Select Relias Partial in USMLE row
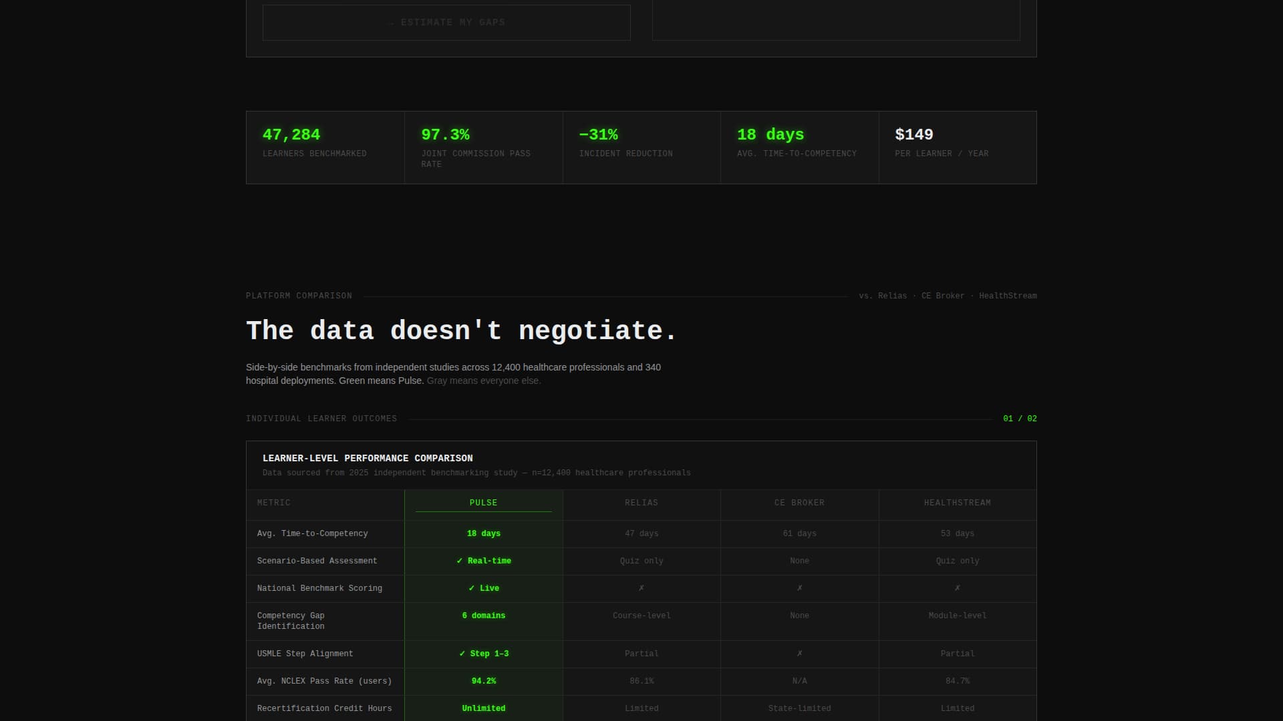Image resolution: width=1283 pixels, height=721 pixels. pyautogui.click(x=641, y=654)
